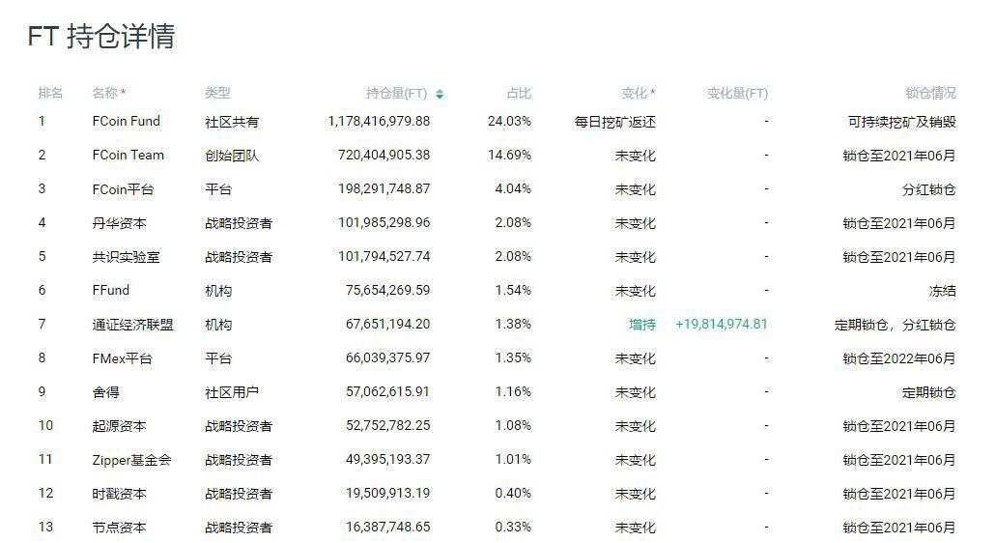
Task: Click the holding amount 52,752,782.25
Action: coord(387,426)
